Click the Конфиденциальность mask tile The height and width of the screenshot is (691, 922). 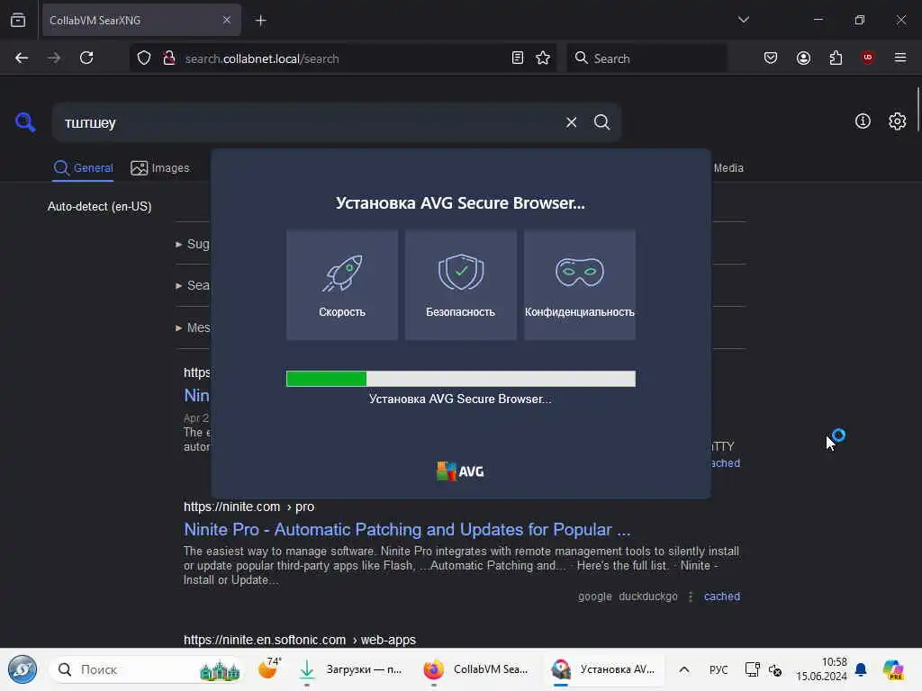coord(580,285)
